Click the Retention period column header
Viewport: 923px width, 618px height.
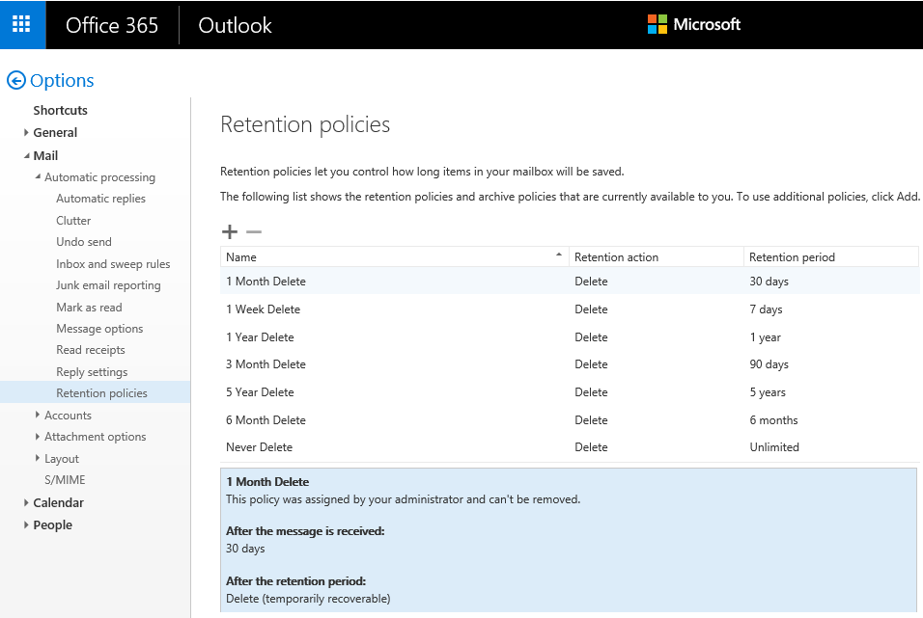[x=792, y=257]
